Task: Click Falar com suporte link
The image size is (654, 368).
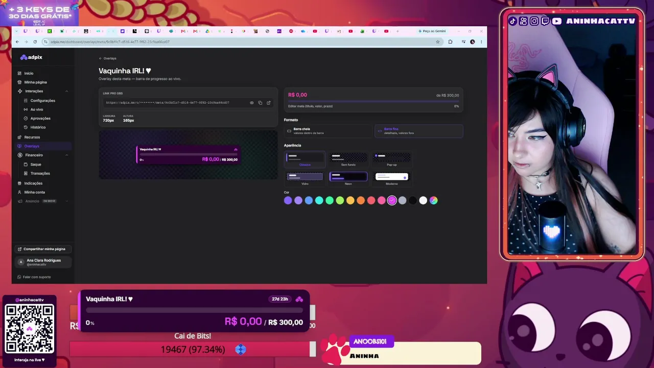Action: pyautogui.click(x=34, y=277)
